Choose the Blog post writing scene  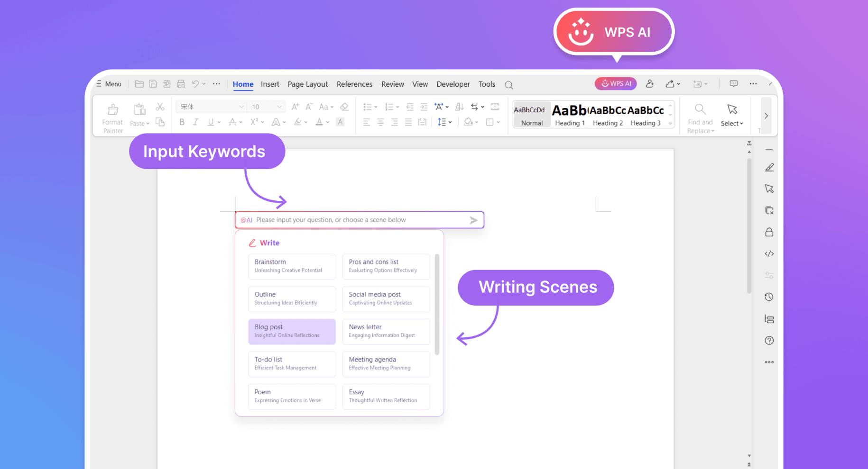(x=292, y=331)
